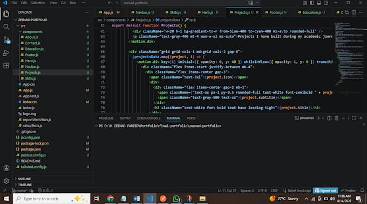Open the Manage gear settings
This screenshot has height=204, width=367.
point(6,181)
